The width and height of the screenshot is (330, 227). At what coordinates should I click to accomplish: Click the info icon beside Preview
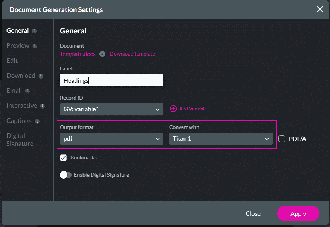(x=35, y=46)
